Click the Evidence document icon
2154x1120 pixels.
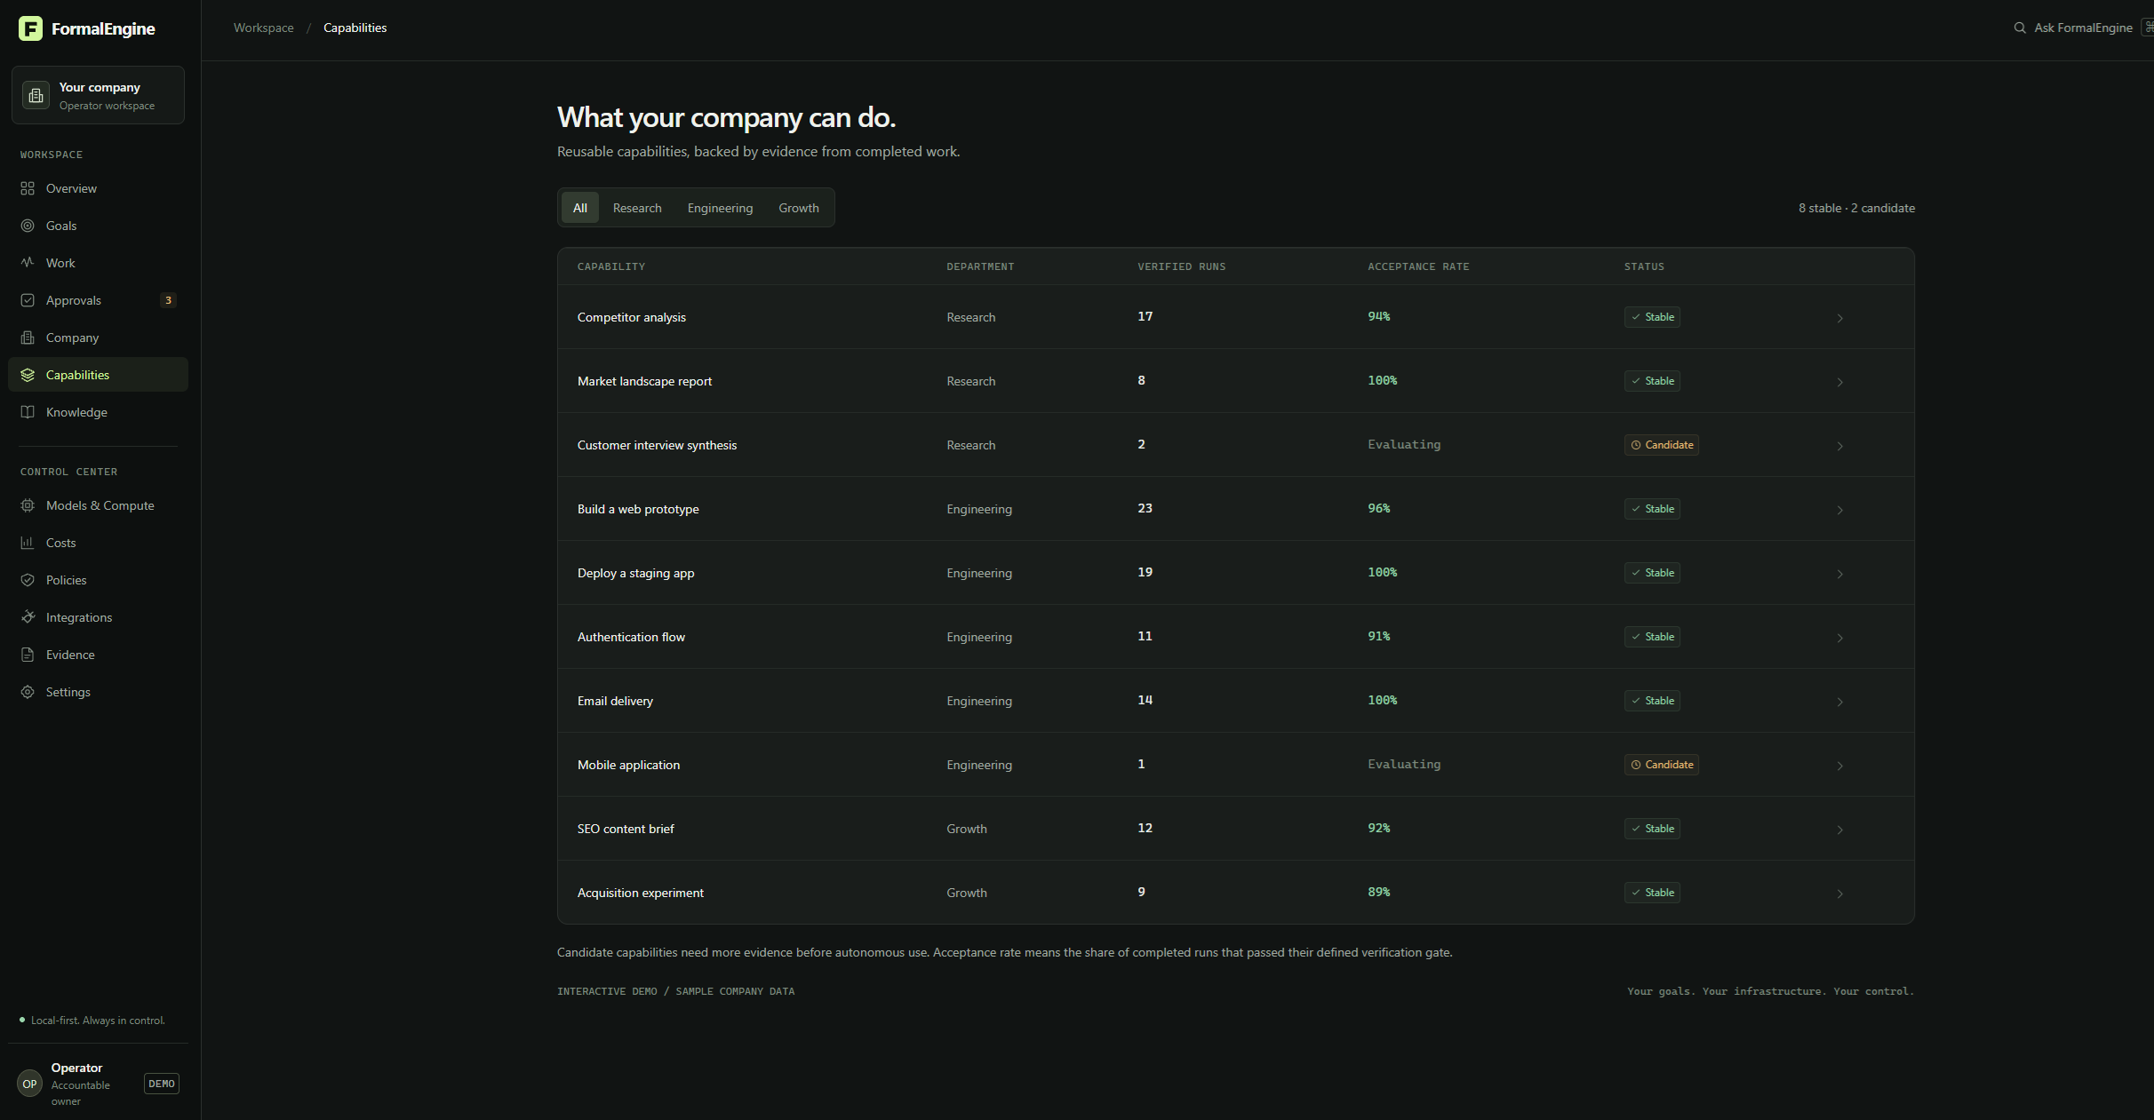click(x=28, y=655)
